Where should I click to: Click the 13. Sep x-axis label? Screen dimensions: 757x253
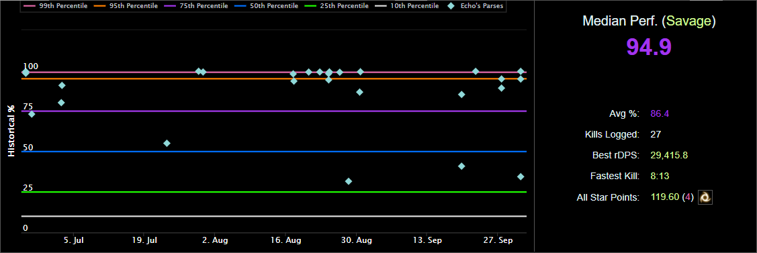click(428, 240)
